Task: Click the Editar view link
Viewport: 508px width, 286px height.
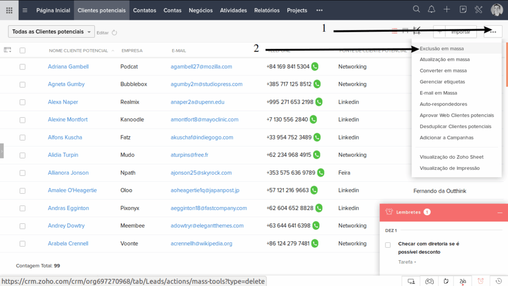Action: tap(102, 33)
